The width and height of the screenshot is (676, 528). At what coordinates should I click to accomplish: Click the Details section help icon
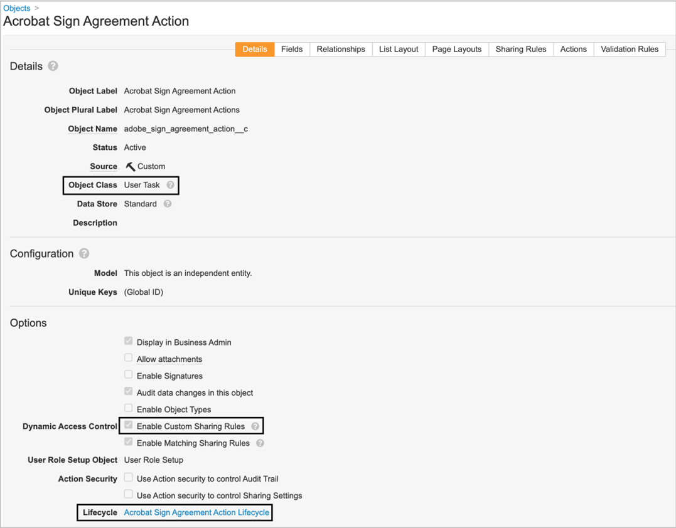(53, 66)
